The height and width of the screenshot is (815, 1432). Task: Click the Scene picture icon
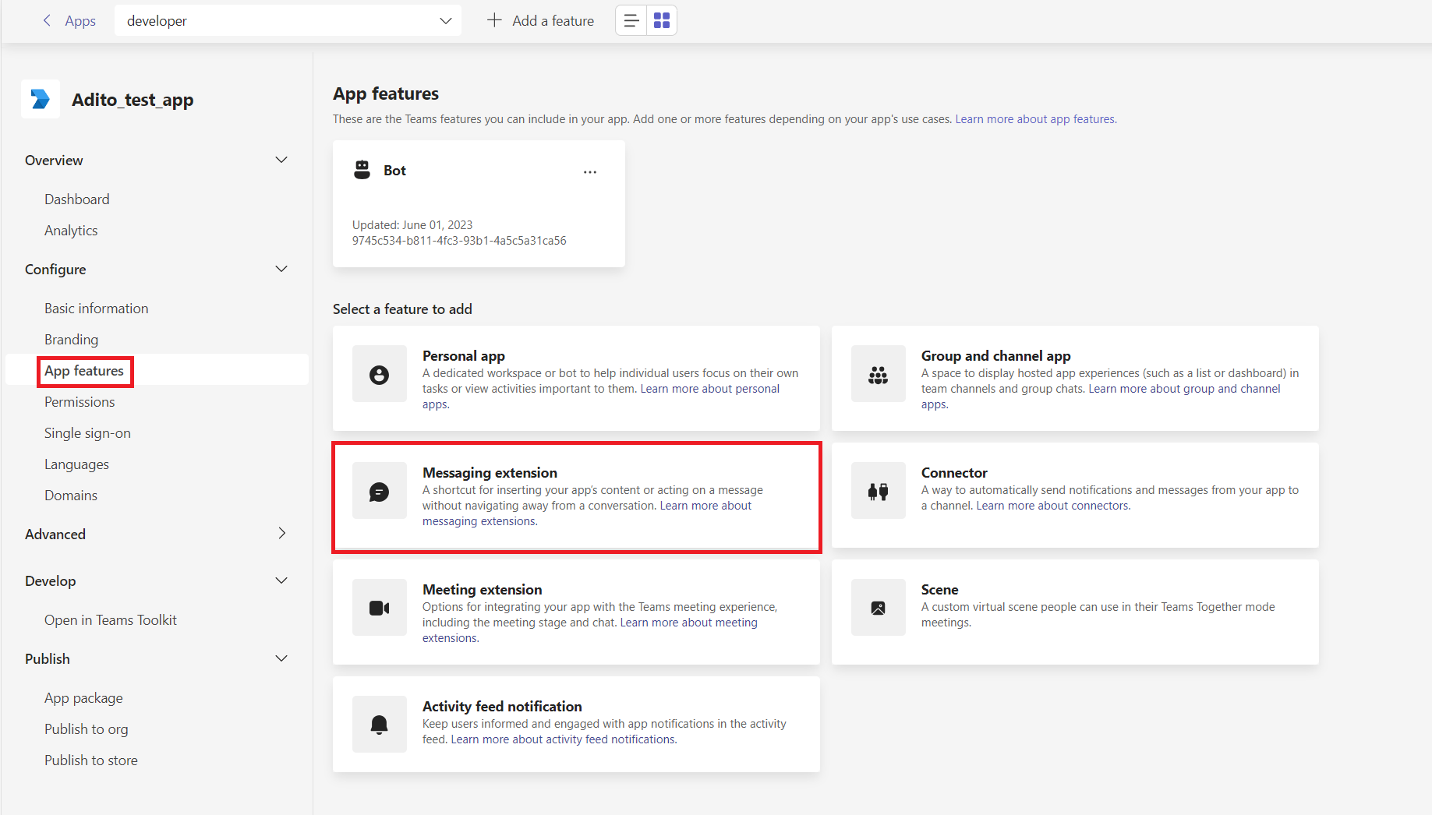[879, 609]
